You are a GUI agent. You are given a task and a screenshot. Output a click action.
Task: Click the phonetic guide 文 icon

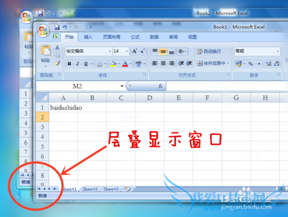[x=138, y=64]
